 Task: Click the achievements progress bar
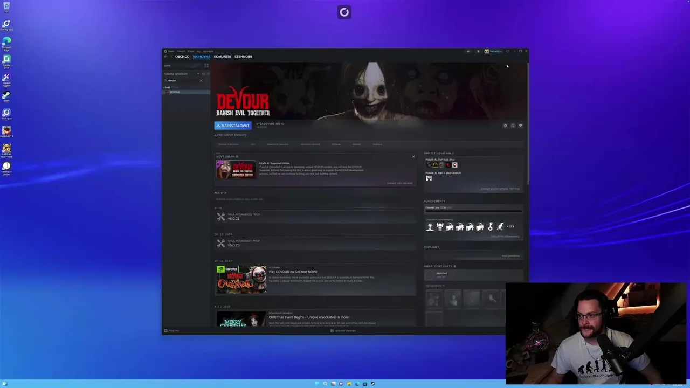[x=473, y=211]
